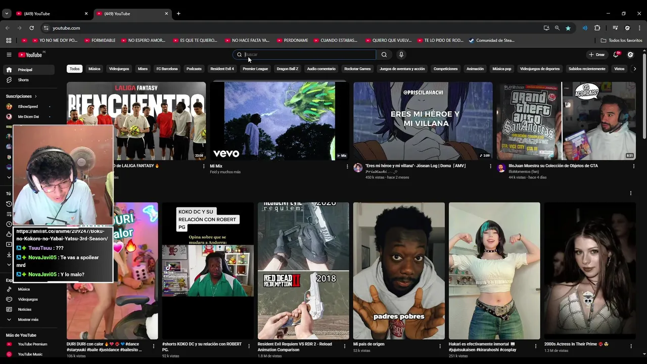Open YouTube Music in the sidebar
Screen dimensions: 647x364
click(30, 354)
